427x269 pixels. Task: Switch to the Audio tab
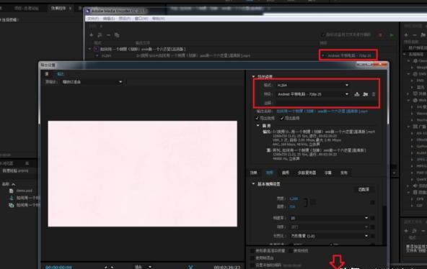[x=285, y=173]
